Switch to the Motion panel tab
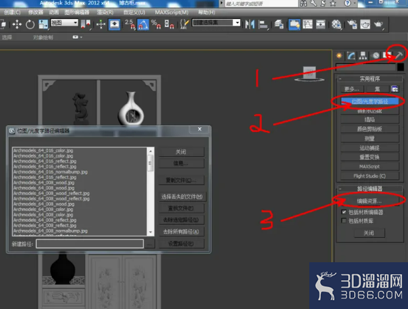 pyautogui.click(x=376, y=55)
